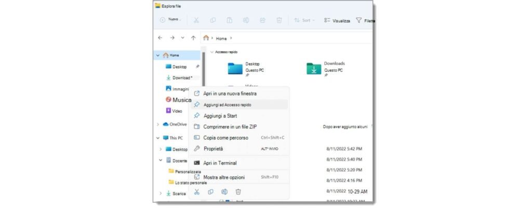
Task: Click the Copy icon in top toolbar
Action: 212,20
